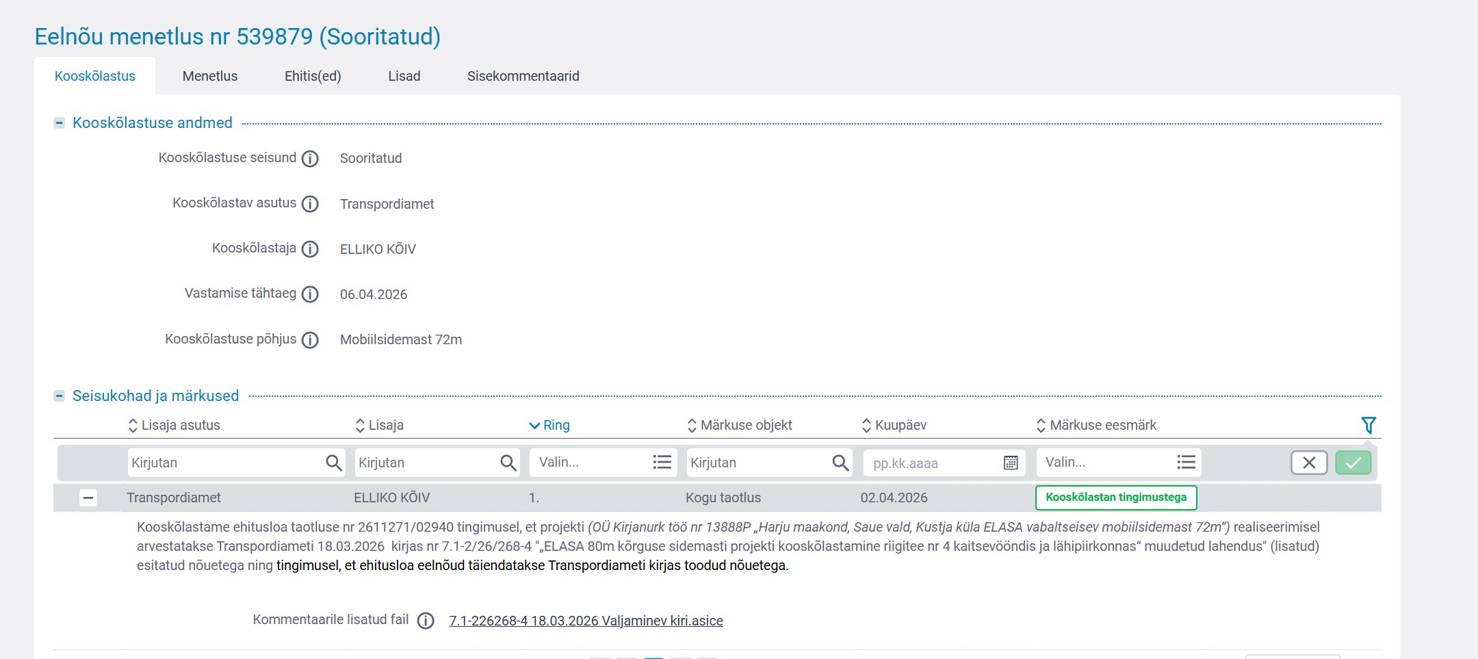Viewport: 1478px width, 659px height.
Task: Toggle the filter funnel icon
Action: click(x=1368, y=425)
